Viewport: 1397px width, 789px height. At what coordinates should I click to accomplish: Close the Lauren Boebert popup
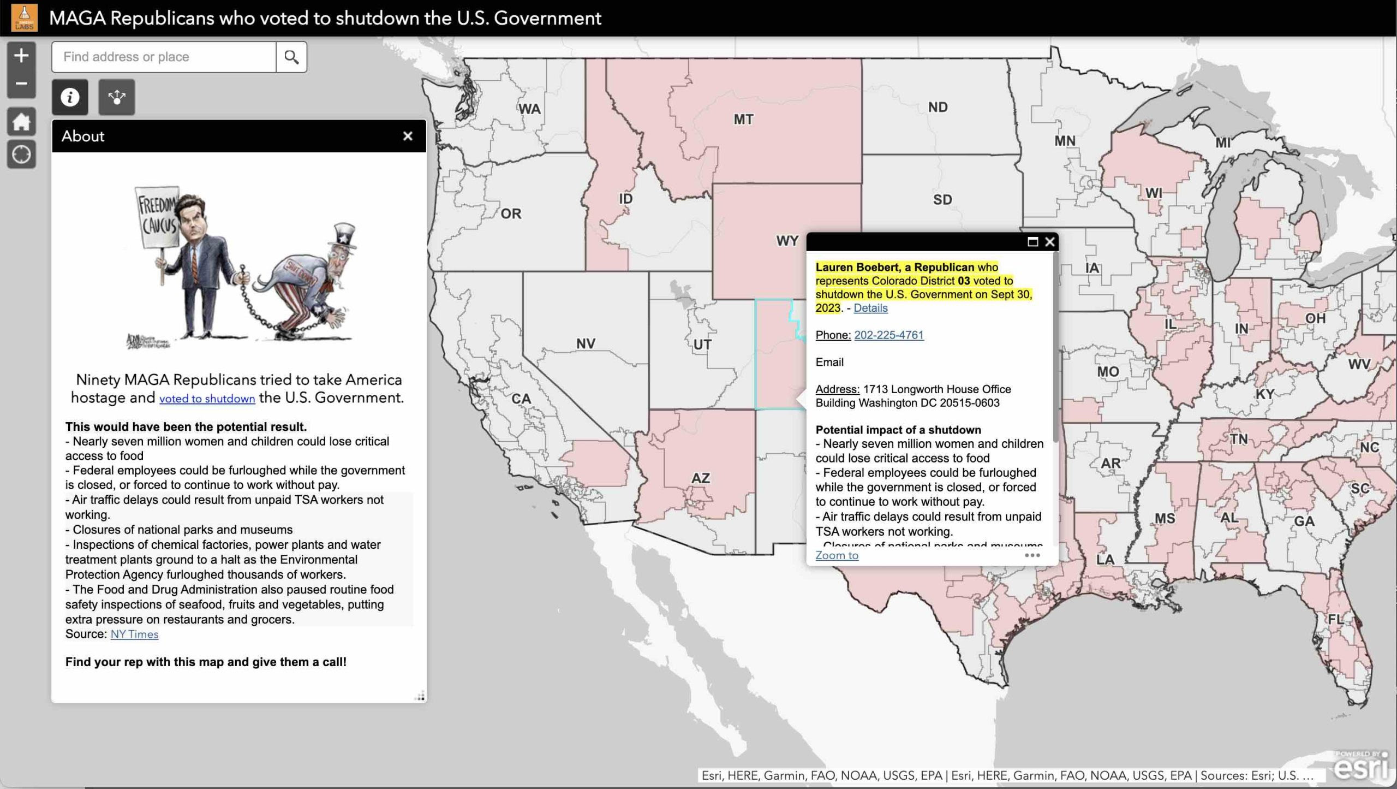(1049, 242)
